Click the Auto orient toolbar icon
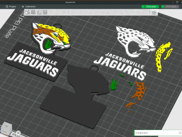 point(39,12)
